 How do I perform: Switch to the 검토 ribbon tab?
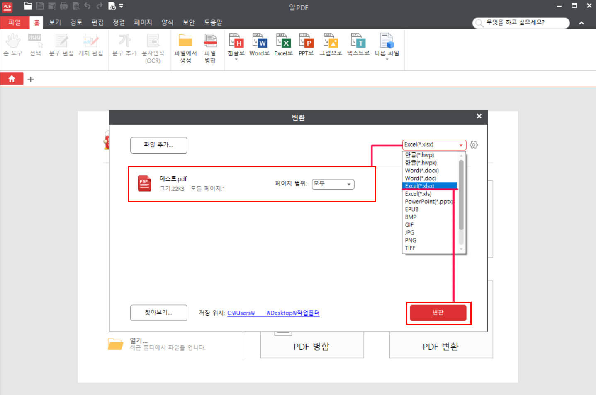tap(76, 22)
